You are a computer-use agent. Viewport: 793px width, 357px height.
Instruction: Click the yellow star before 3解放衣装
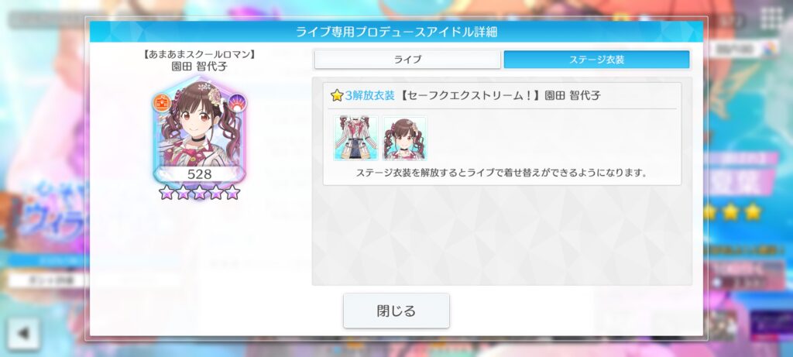point(338,95)
